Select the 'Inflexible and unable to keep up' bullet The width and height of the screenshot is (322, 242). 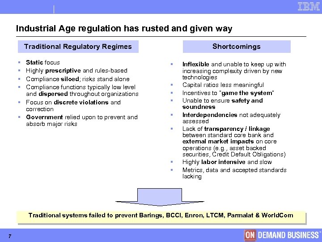pyautogui.click(x=234, y=71)
